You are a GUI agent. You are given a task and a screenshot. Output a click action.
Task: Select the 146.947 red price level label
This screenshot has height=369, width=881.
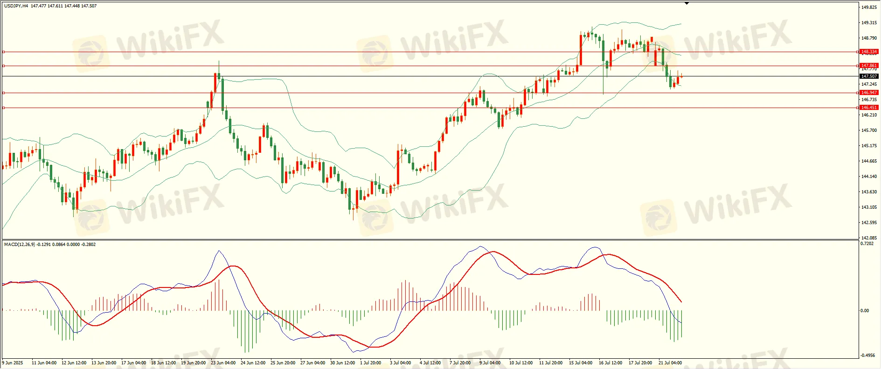point(869,93)
